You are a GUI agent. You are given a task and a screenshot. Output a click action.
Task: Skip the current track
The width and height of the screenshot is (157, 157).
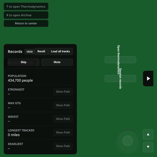(24, 62)
